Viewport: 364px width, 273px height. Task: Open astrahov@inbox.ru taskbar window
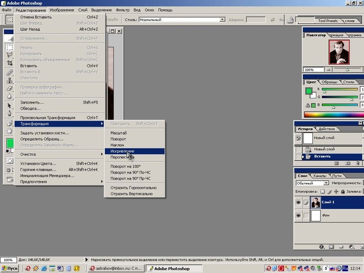coord(116,269)
